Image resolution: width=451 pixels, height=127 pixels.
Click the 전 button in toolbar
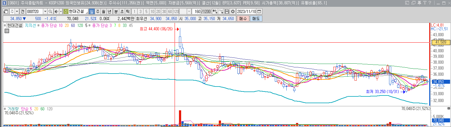pos(22,11)
